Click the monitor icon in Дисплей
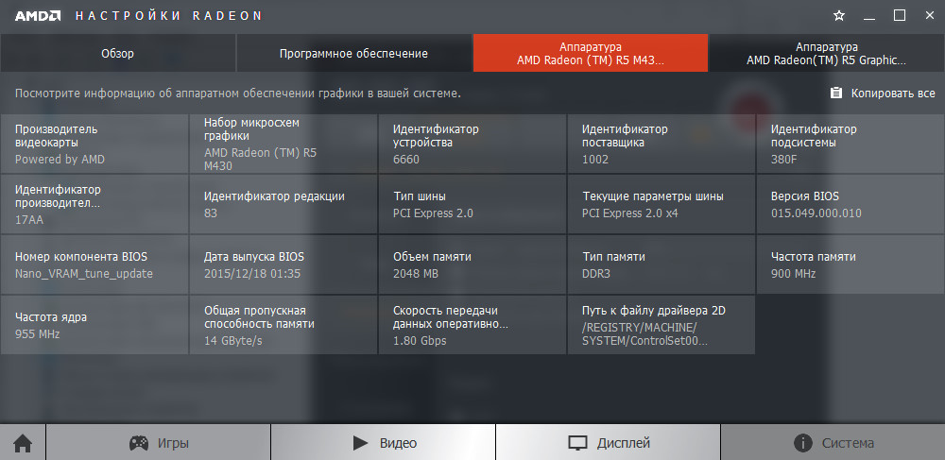The height and width of the screenshot is (460, 945). [578, 444]
